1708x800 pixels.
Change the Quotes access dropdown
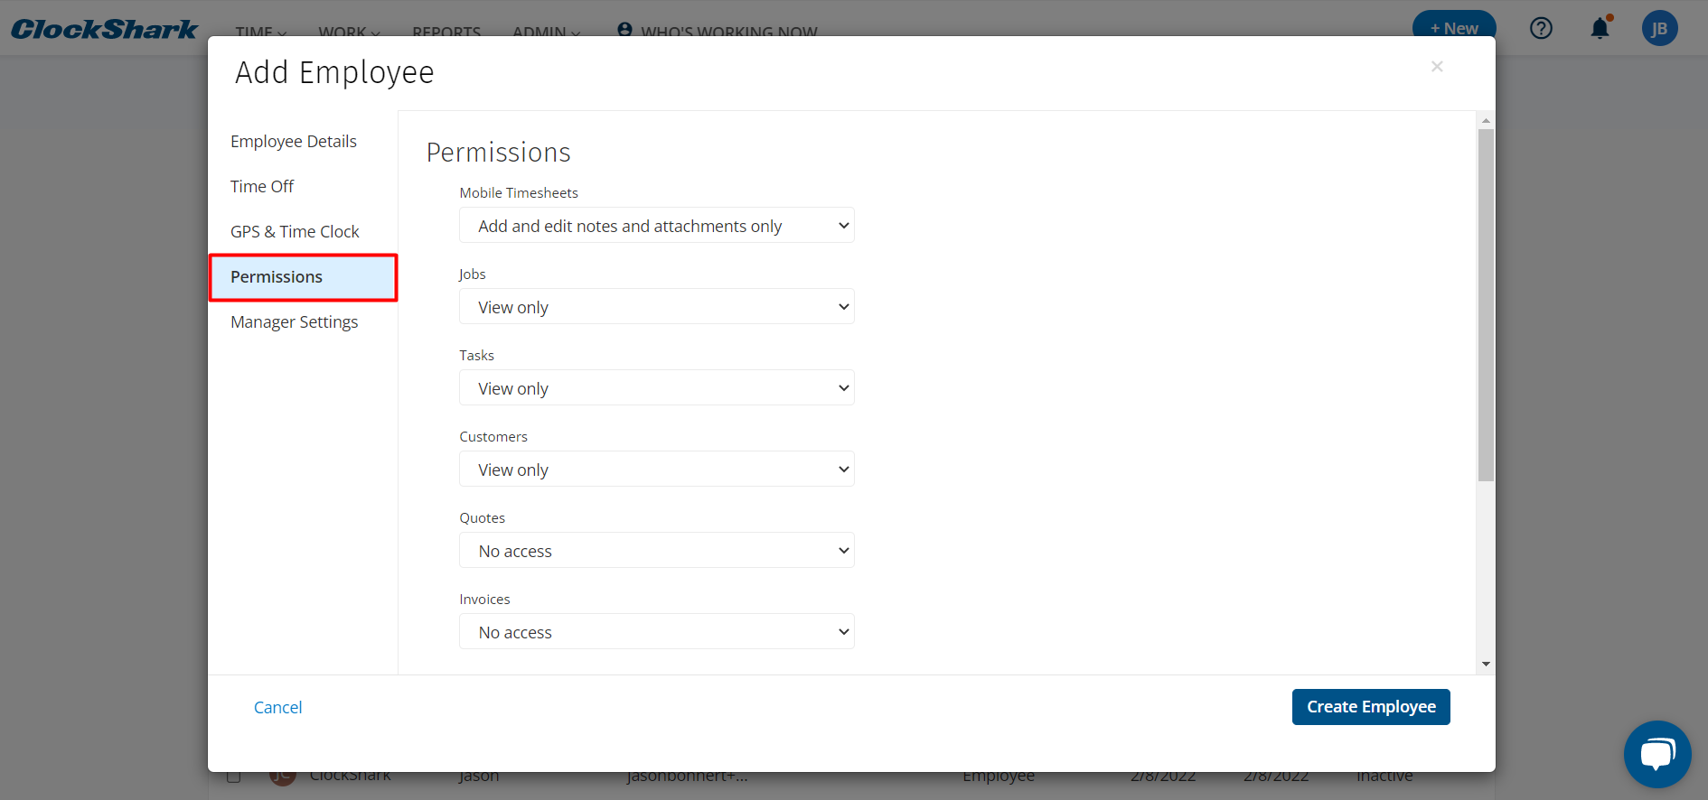(656, 551)
